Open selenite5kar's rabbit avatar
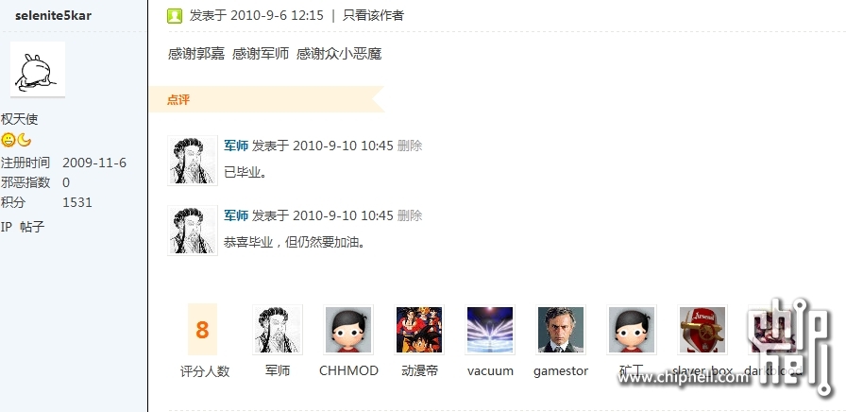 pos(38,69)
